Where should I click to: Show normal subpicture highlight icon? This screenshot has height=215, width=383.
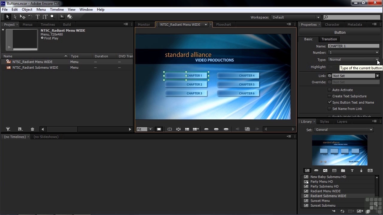coord(206,129)
